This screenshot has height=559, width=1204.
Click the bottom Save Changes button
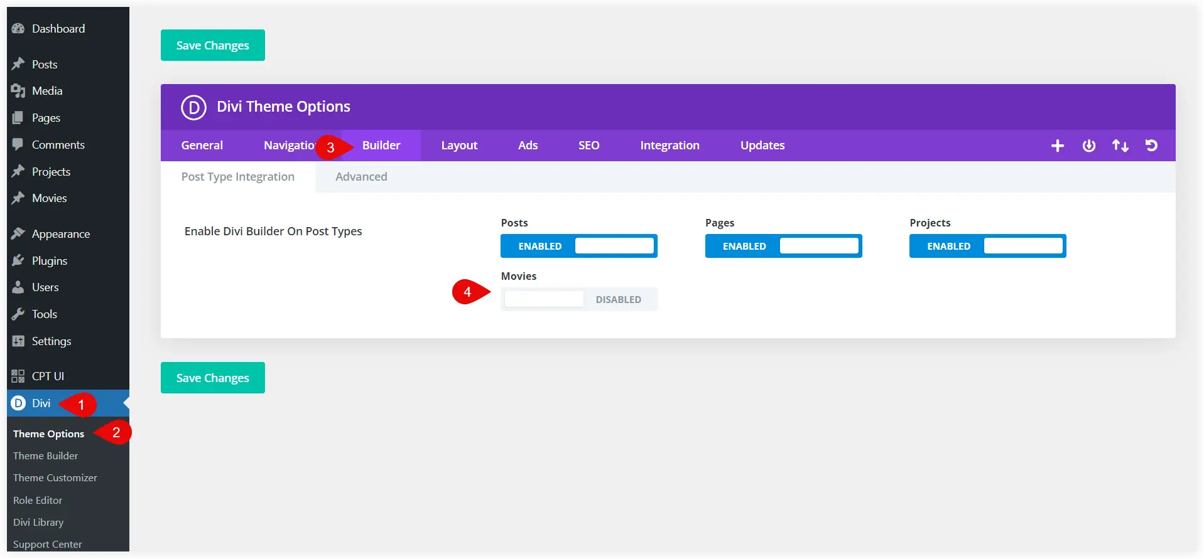[213, 378]
